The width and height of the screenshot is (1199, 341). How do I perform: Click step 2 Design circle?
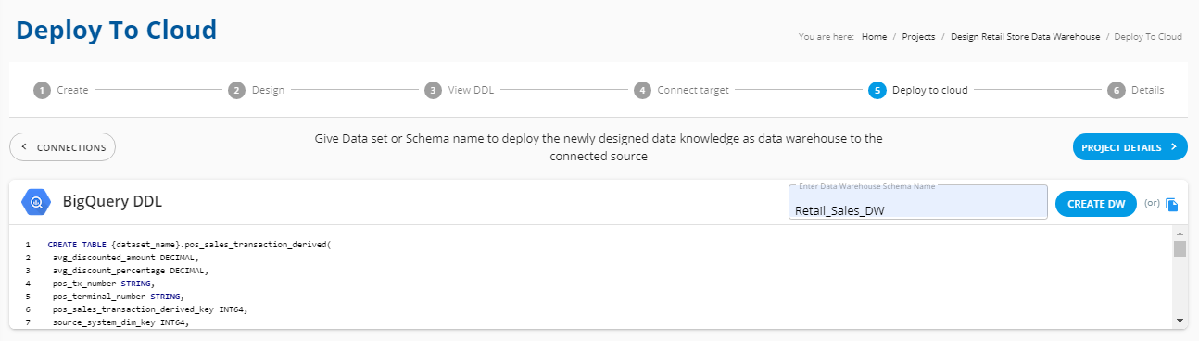tap(236, 90)
